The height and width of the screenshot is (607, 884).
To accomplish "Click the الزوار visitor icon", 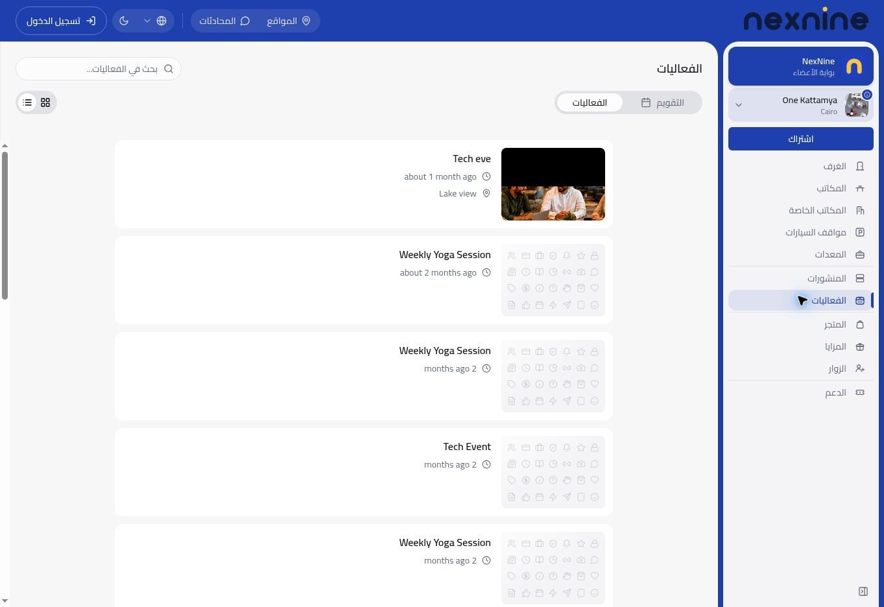I will (860, 368).
